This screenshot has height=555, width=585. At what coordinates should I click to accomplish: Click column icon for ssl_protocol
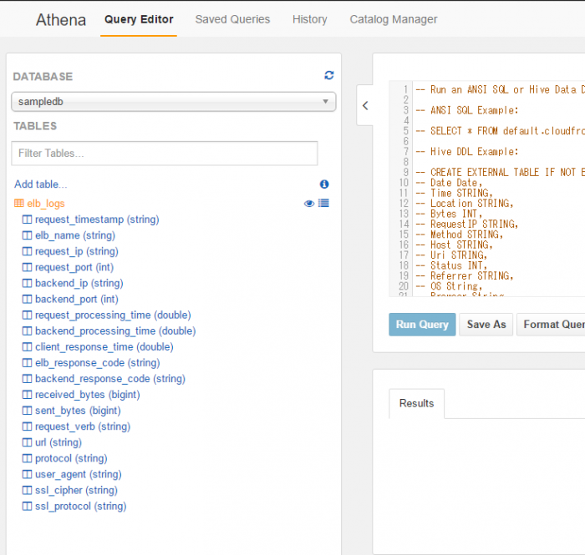point(27,507)
